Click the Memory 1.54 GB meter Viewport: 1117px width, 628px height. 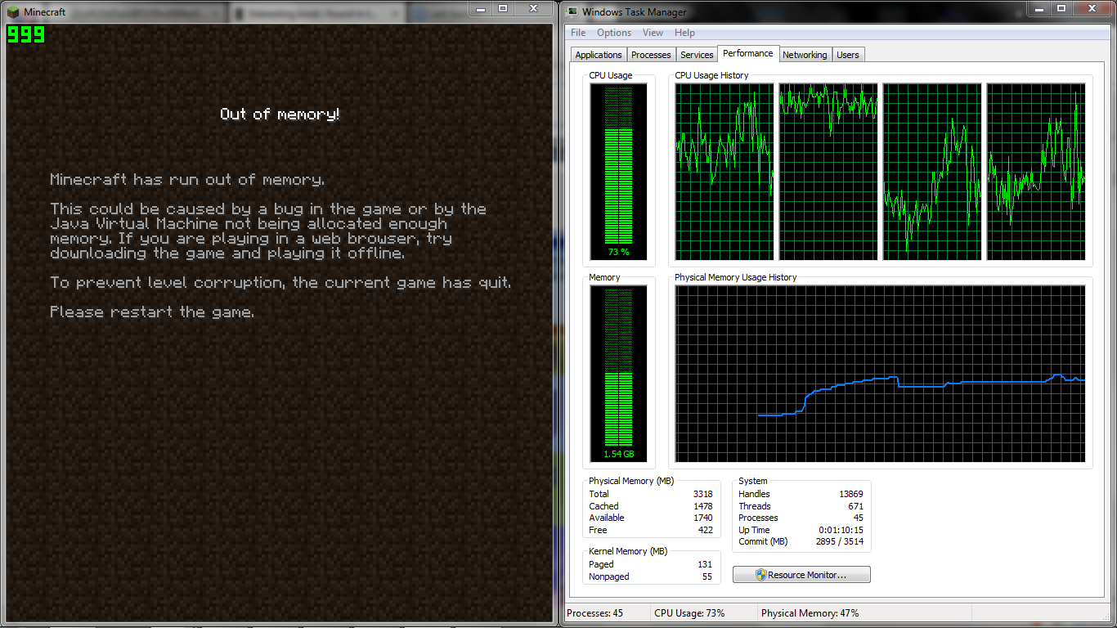(618, 374)
